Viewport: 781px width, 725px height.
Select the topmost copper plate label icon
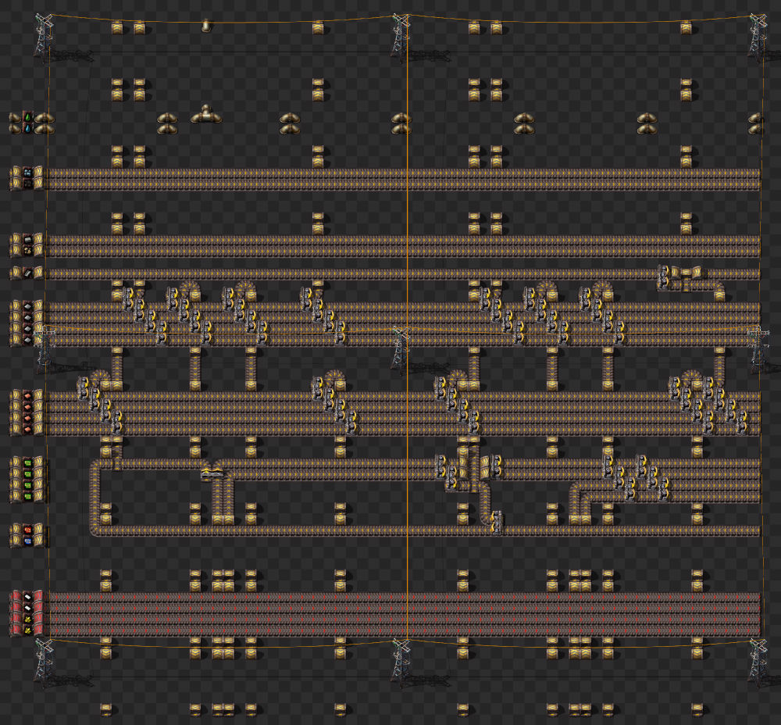click(27, 395)
